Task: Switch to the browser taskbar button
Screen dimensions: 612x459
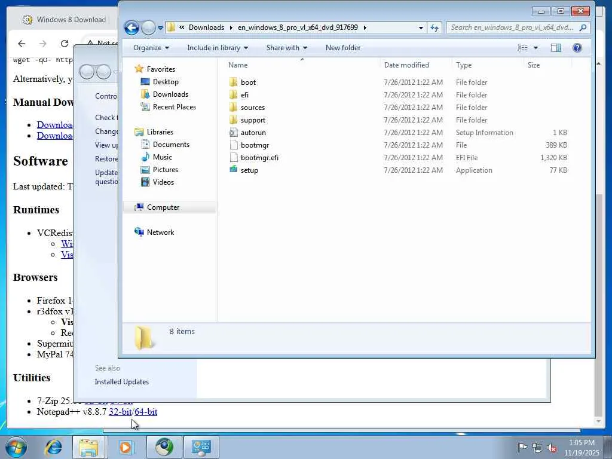Action: (x=164, y=447)
